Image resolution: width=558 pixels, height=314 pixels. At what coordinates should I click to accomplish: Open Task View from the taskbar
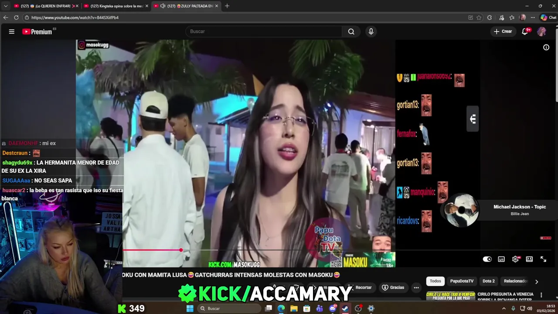point(269,308)
